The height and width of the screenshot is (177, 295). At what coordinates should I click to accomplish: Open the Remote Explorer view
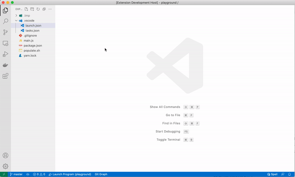pos(6,43)
